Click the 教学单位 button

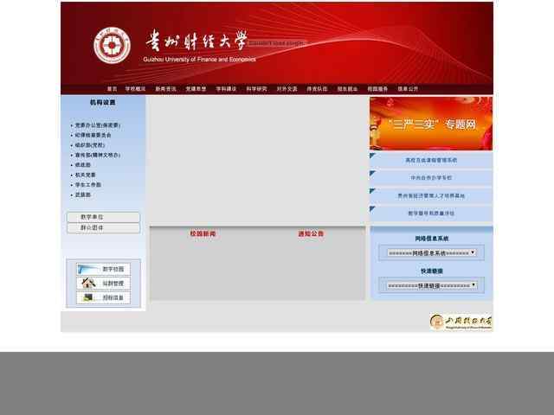click(103, 217)
